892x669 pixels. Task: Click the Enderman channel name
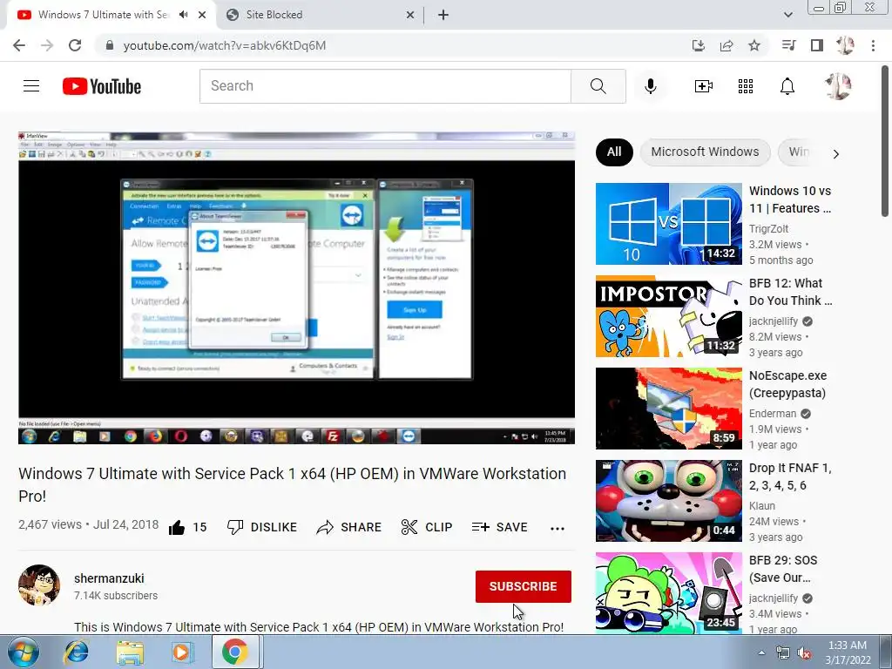[773, 414]
